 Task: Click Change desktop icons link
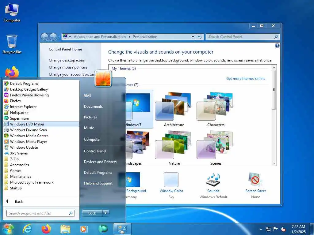pyautogui.click(x=67, y=60)
